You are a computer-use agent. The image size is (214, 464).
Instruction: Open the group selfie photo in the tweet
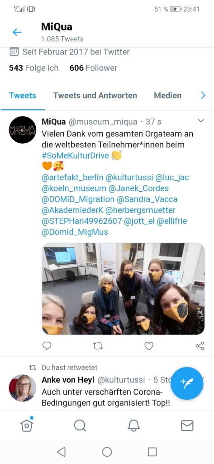point(123,289)
